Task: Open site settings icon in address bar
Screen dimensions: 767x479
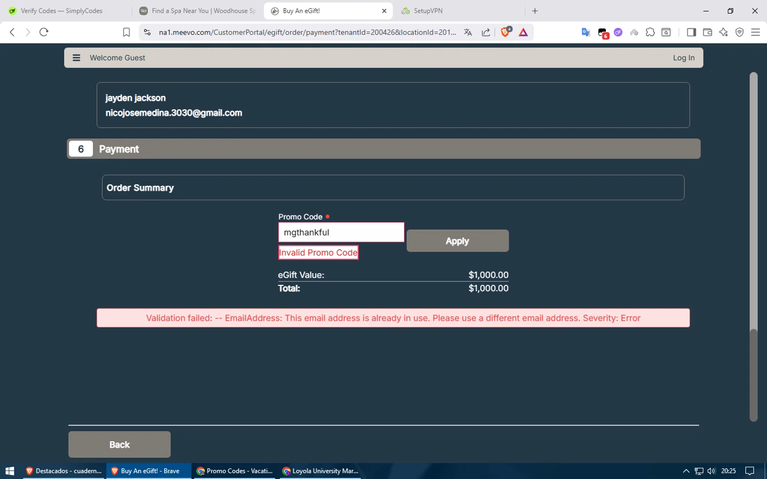Action: pyautogui.click(x=147, y=32)
